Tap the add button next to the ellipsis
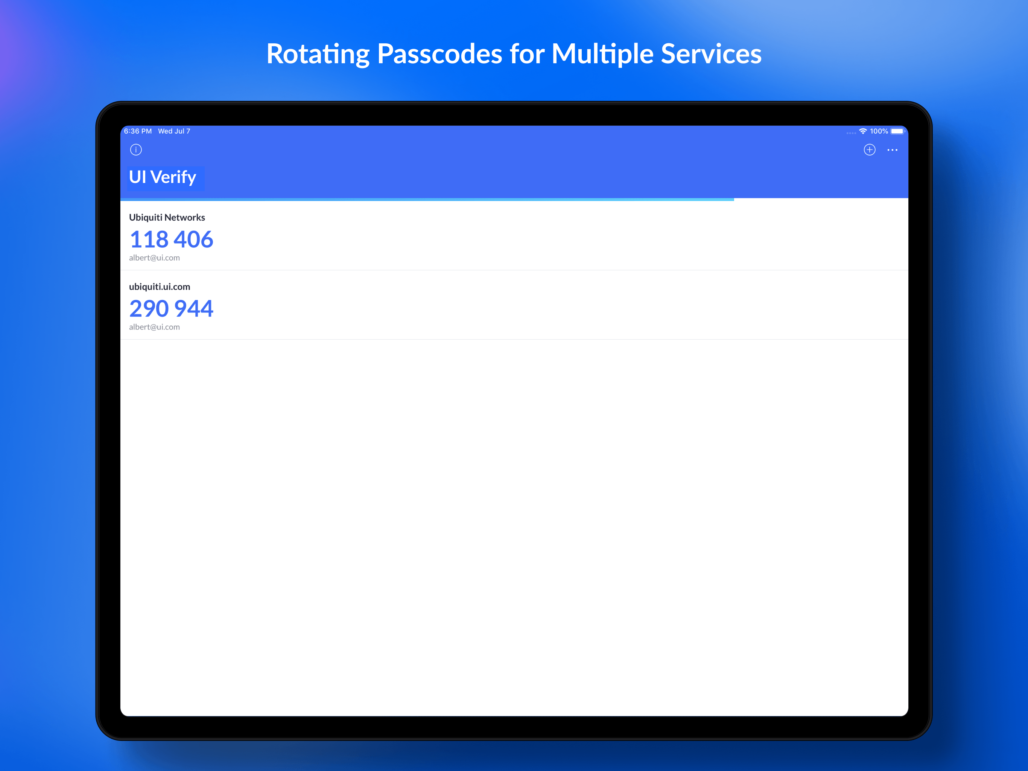 tap(870, 150)
